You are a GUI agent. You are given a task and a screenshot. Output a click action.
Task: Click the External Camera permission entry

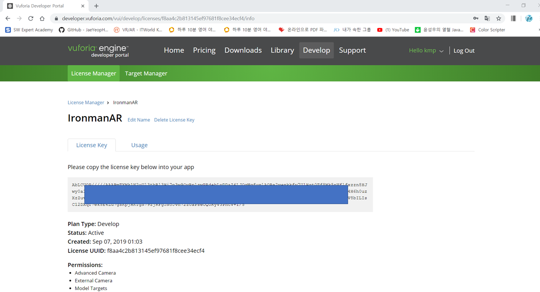pyautogui.click(x=94, y=281)
